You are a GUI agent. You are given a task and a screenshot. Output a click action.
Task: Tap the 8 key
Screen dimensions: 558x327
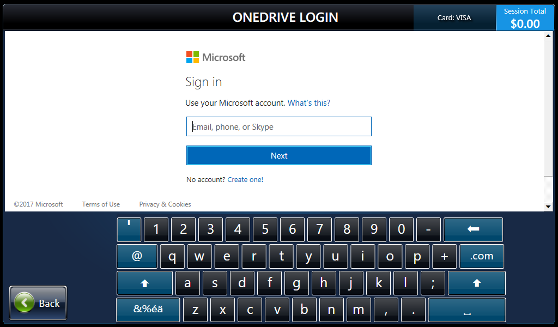pos(347,229)
